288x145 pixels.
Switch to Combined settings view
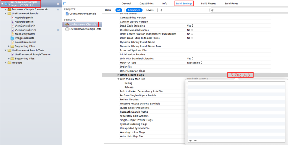(x=134, y=10)
